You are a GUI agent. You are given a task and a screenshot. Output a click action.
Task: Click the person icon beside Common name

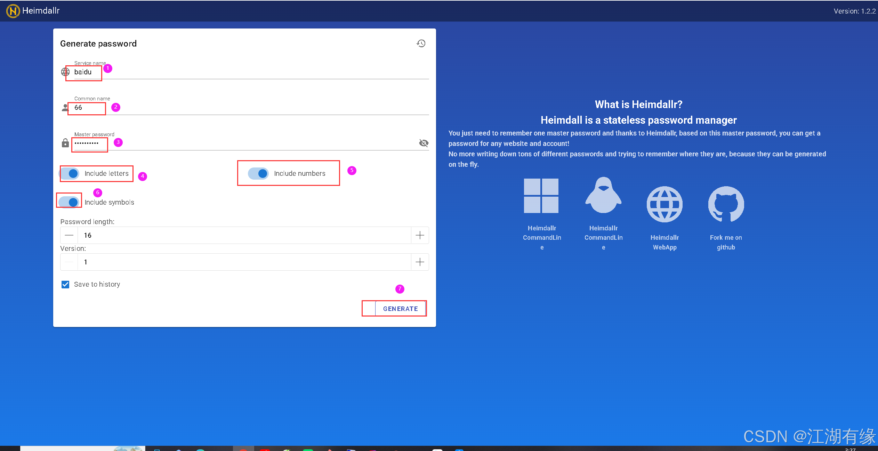pos(65,108)
